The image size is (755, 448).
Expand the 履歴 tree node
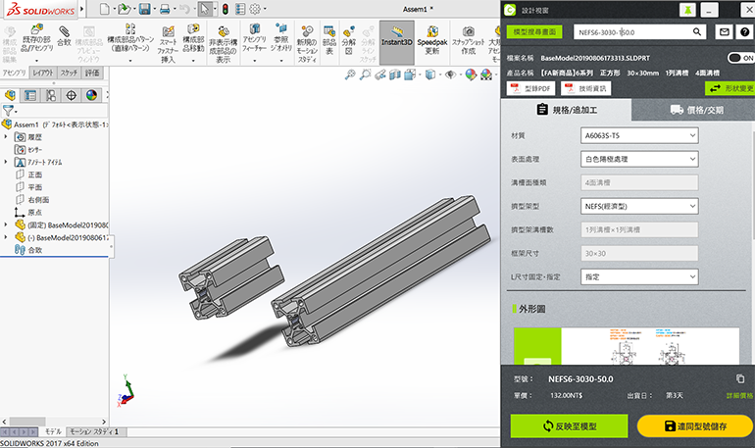click(7, 137)
